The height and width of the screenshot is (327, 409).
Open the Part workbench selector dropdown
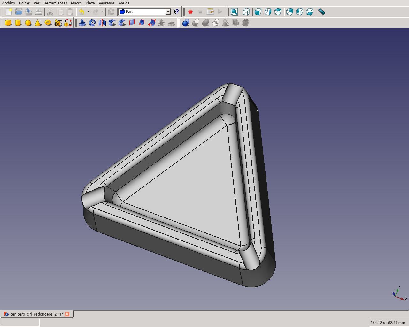[x=145, y=12]
